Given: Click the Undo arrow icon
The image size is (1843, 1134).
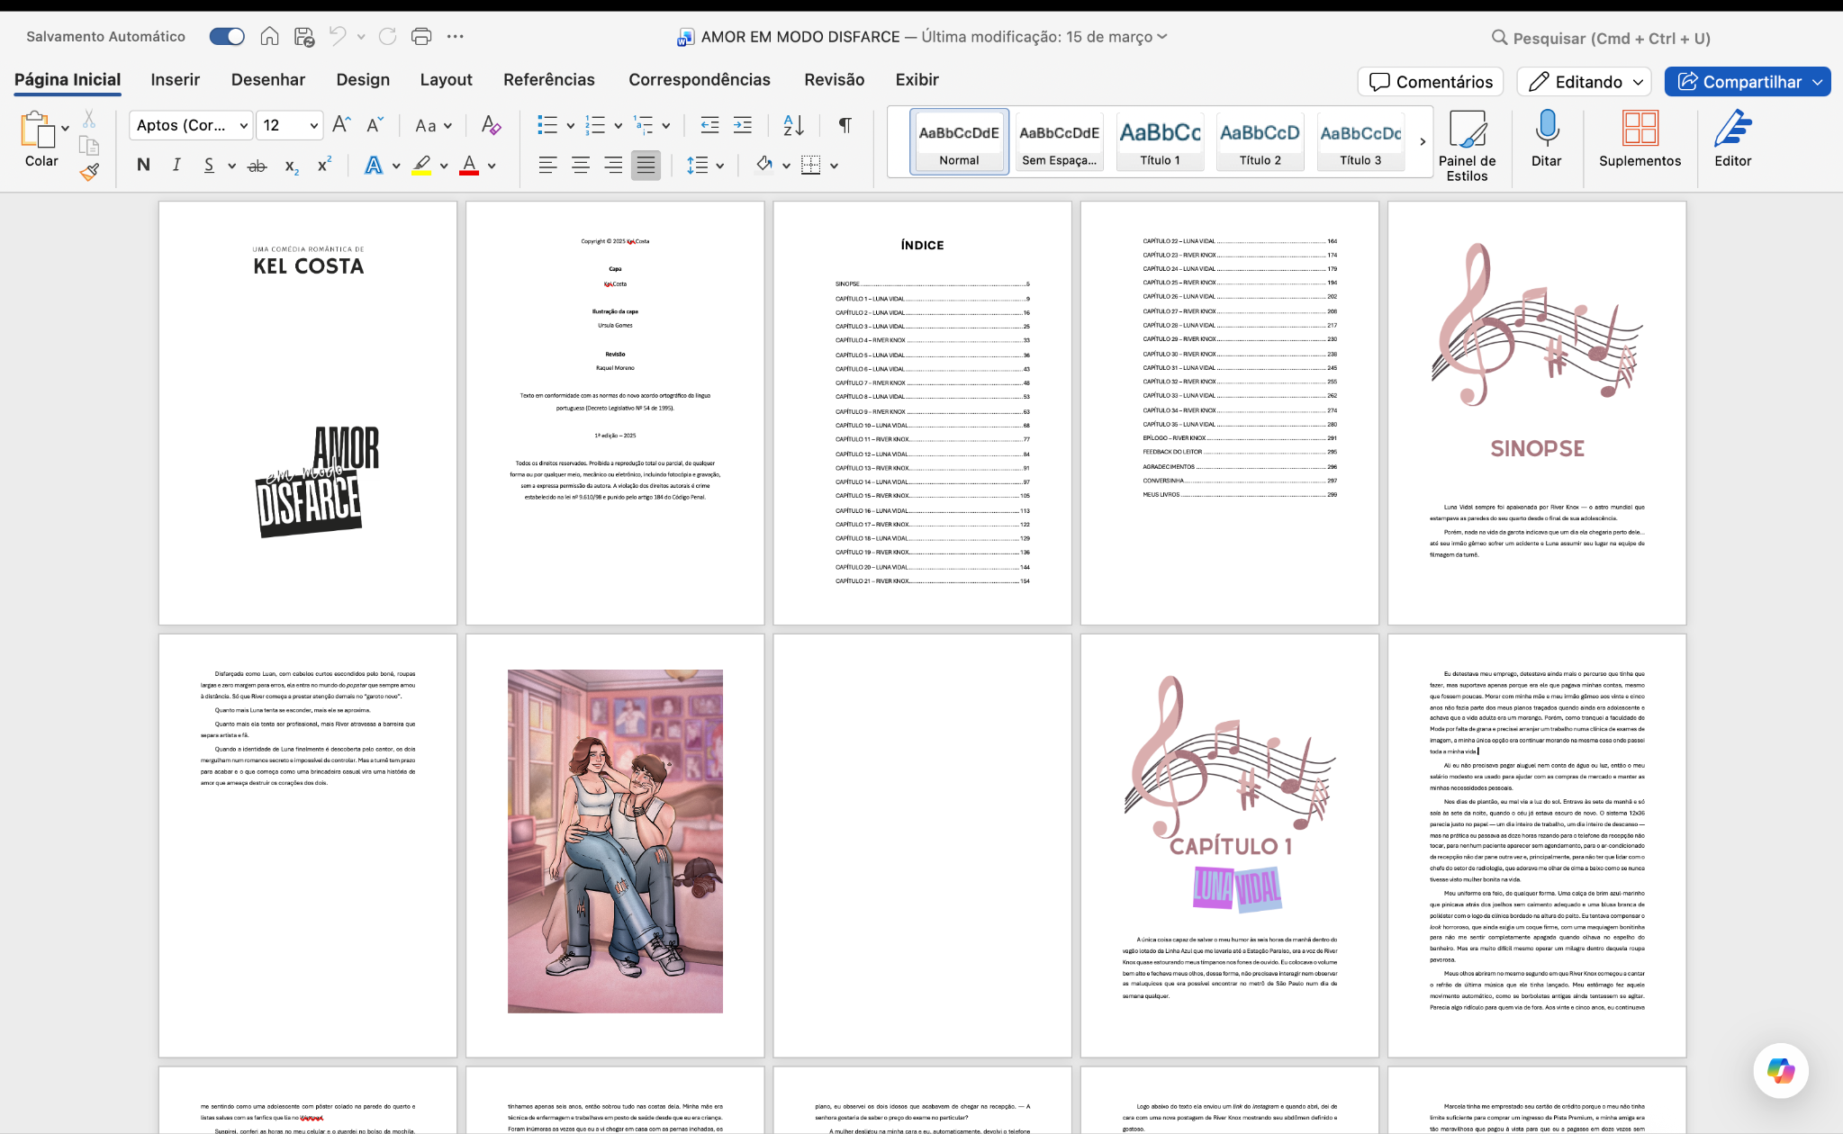Looking at the screenshot, I should pos(338,37).
